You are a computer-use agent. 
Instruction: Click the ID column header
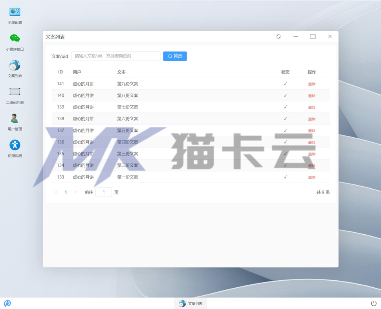pyautogui.click(x=60, y=72)
